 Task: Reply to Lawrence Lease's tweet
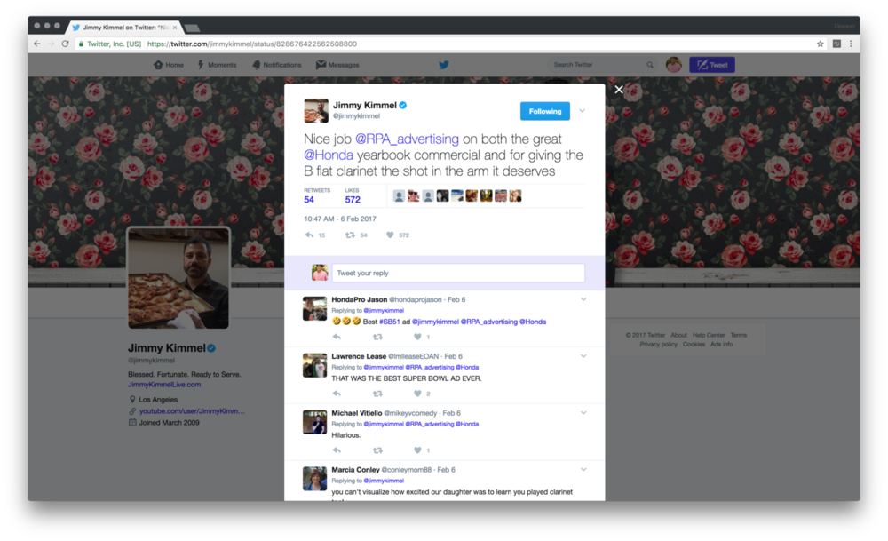click(x=337, y=394)
